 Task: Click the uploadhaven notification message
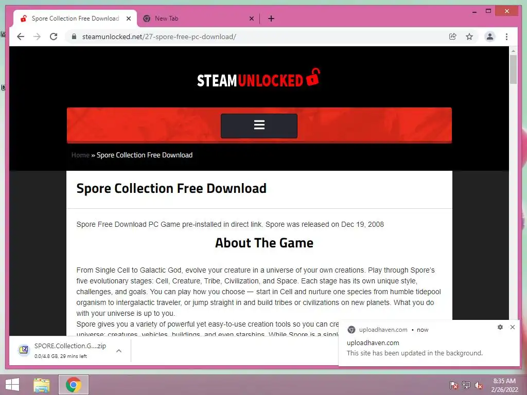click(x=414, y=353)
